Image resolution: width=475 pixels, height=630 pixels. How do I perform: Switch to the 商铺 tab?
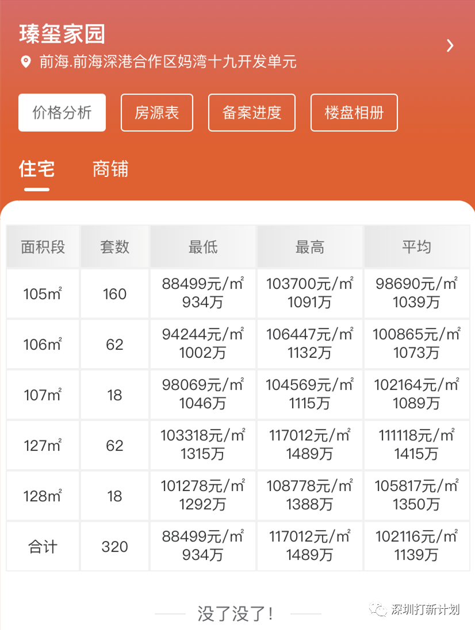(x=110, y=169)
